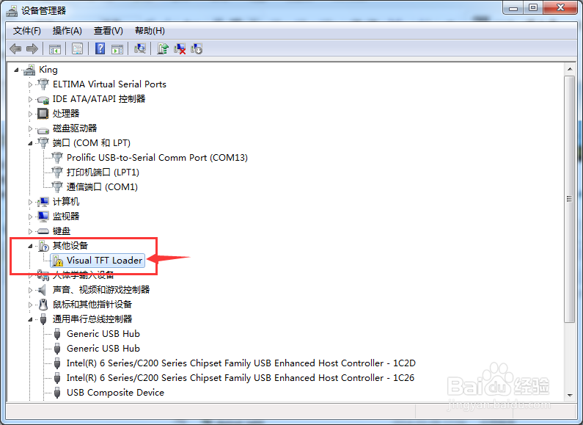
Task: Click the Update driver software icon
Action: tap(163, 48)
